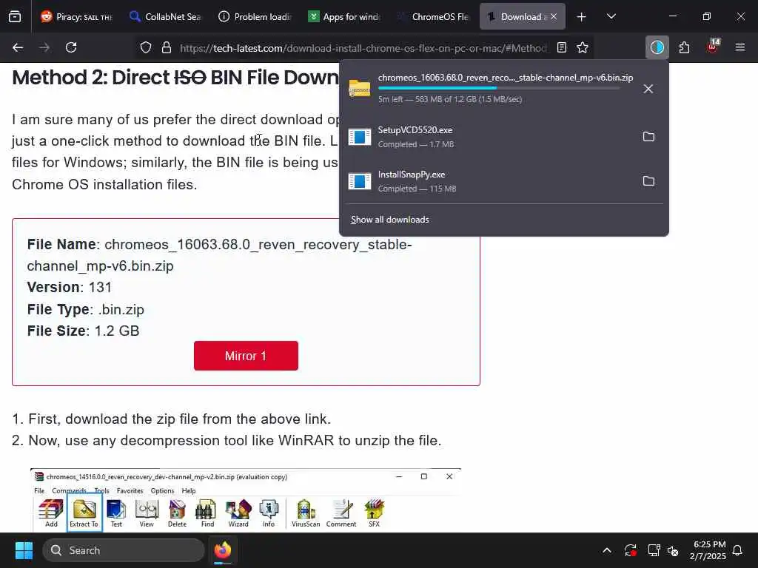Click InstallSnapPy.exe file icon
Image resolution: width=758 pixels, height=568 pixels.
(x=360, y=181)
